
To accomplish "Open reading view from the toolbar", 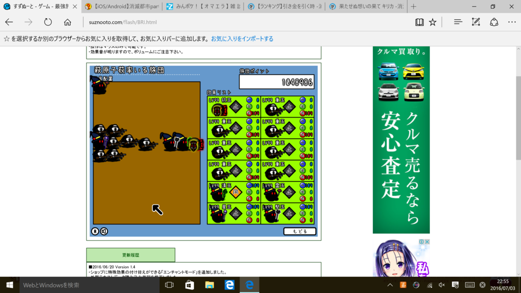I will click(x=419, y=22).
